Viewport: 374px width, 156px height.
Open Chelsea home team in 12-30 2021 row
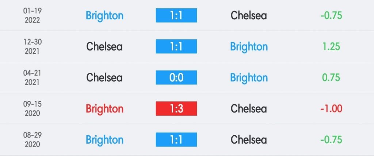click(104, 46)
